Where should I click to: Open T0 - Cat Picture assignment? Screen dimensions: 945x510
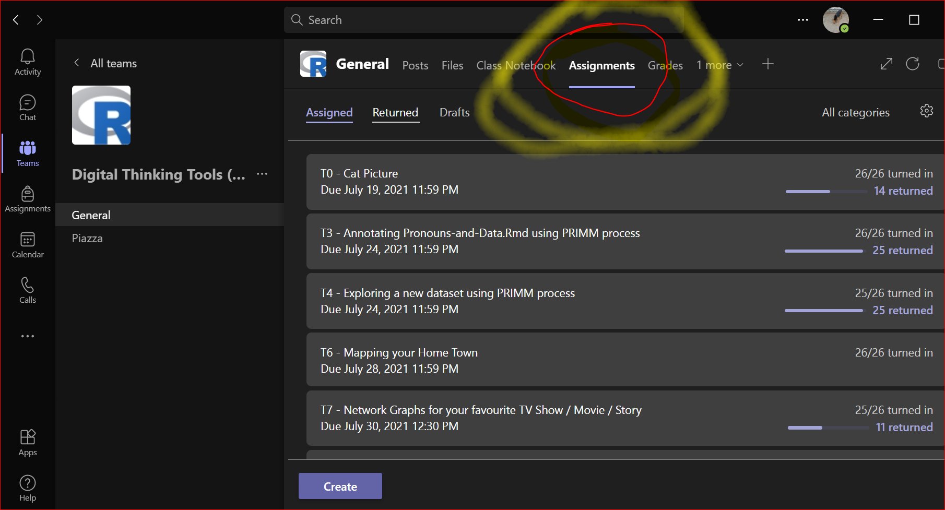point(625,182)
